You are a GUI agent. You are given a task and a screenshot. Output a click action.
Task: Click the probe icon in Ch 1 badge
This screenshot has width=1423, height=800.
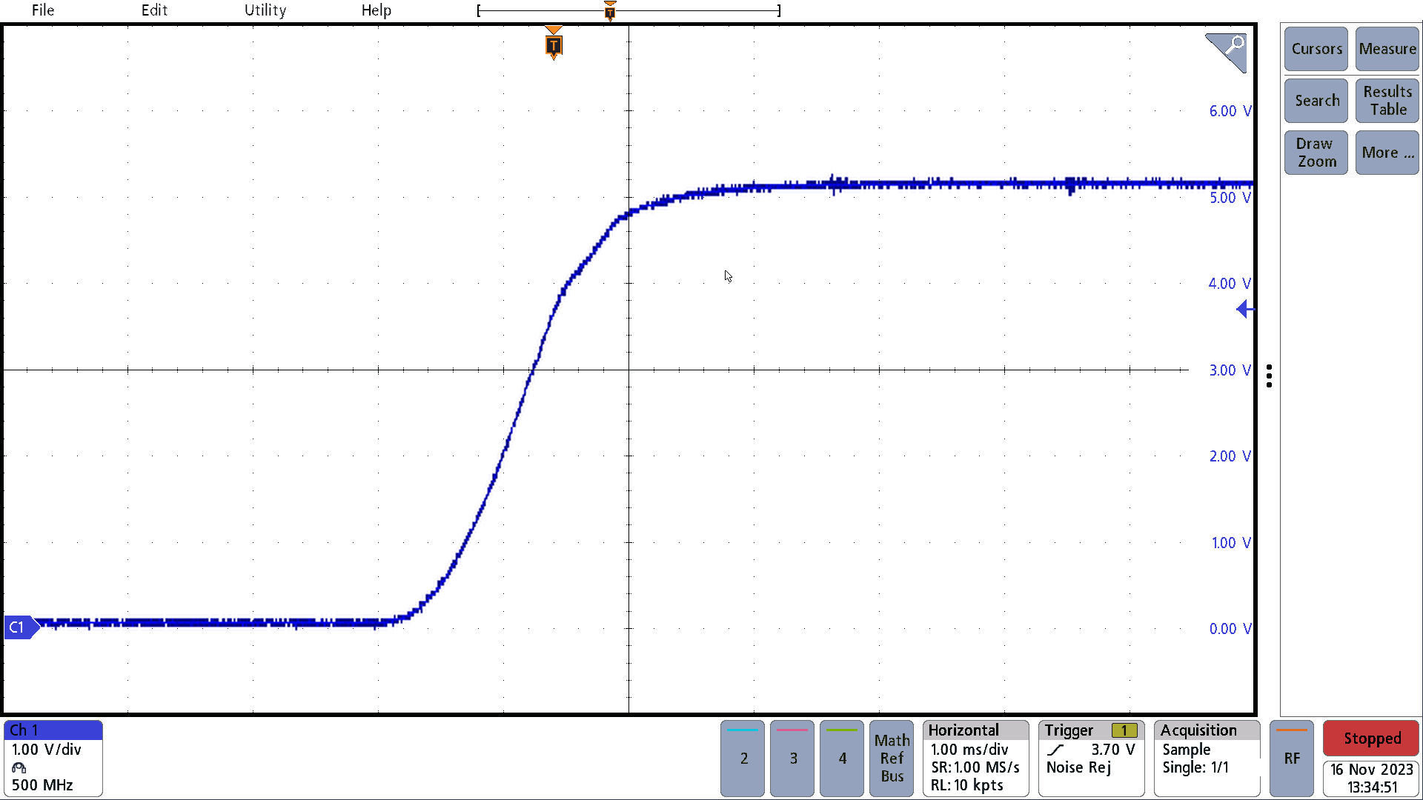coord(19,767)
